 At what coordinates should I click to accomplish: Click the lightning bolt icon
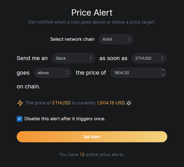click(20, 103)
